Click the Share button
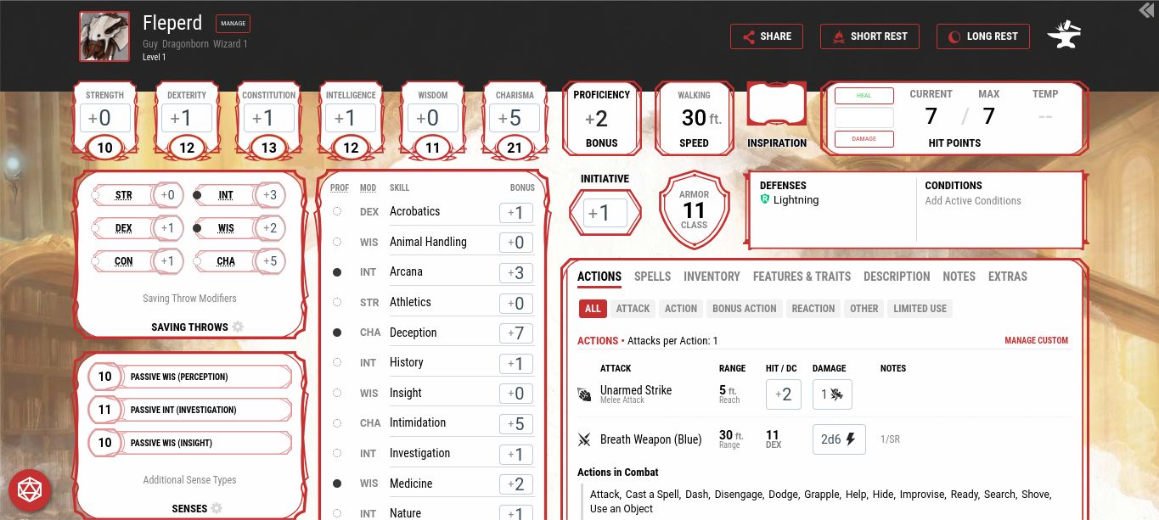The width and height of the screenshot is (1159, 520). click(767, 36)
